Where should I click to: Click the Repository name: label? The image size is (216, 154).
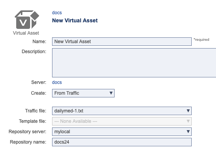(28, 142)
